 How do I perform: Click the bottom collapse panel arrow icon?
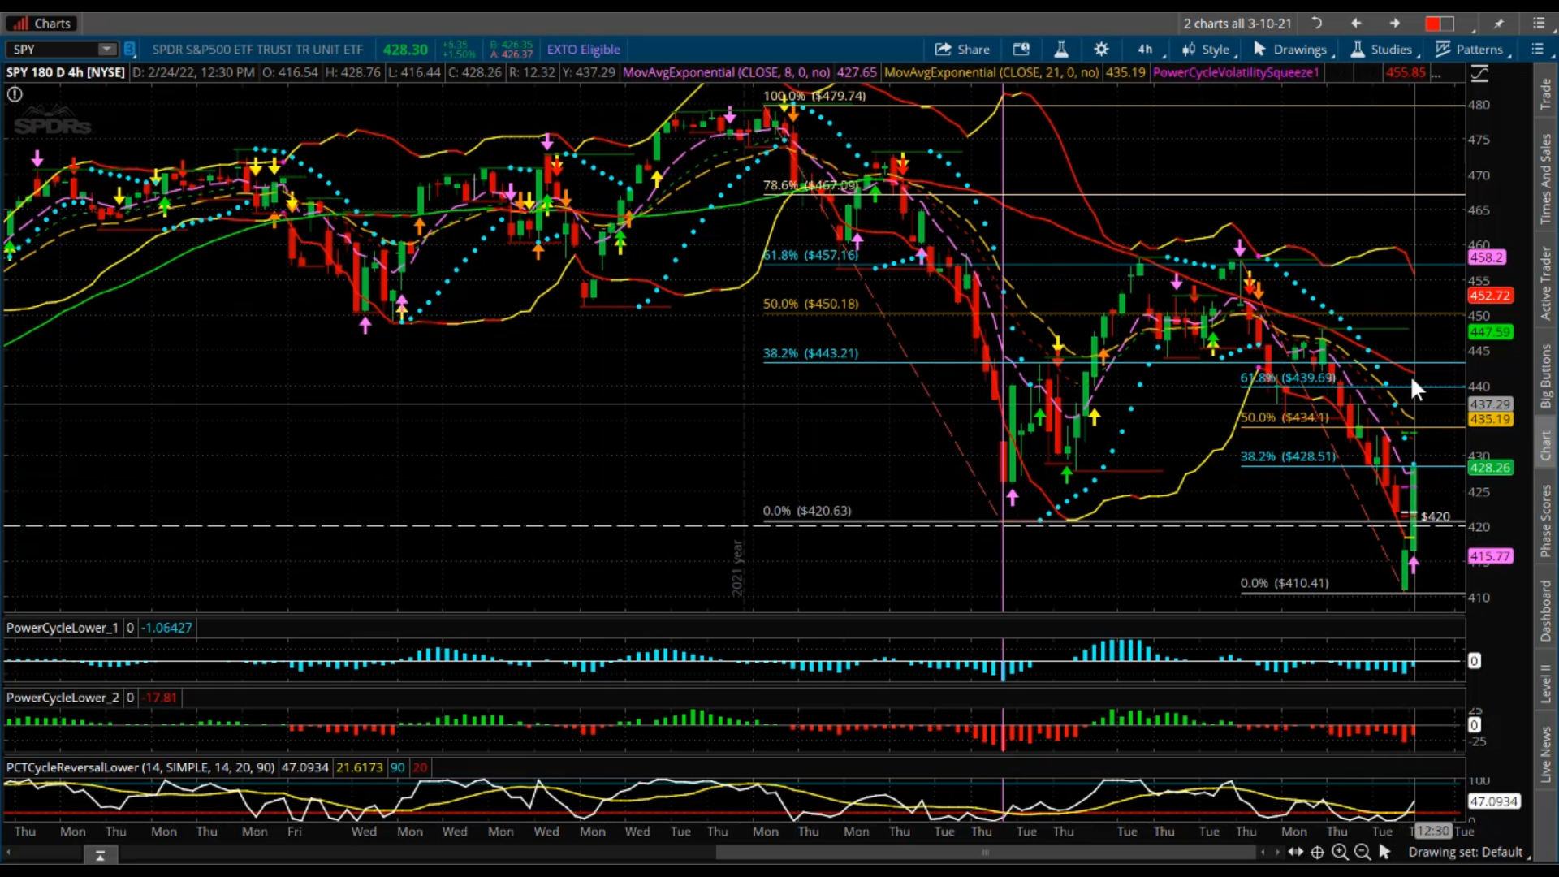[101, 855]
